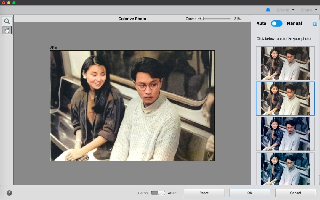
Task: Confirm colorization with the OK button
Action: click(x=249, y=193)
